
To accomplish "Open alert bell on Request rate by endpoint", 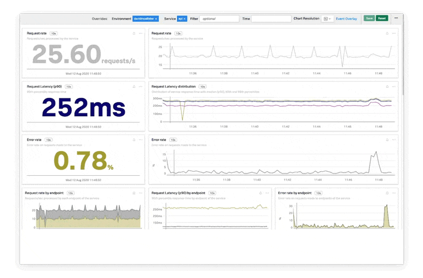I will point(134,193).
